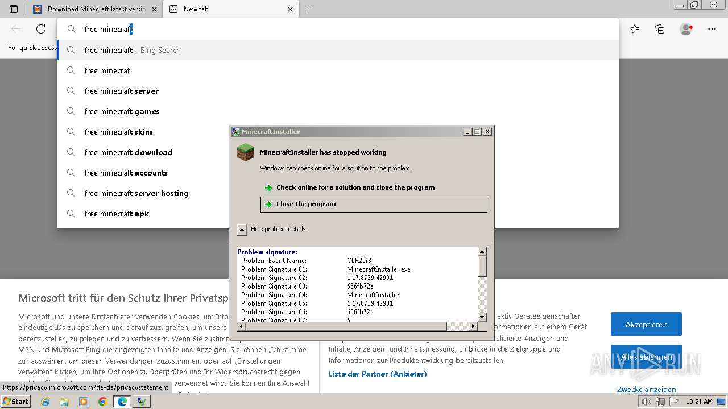The height and width of the screenshot is (409, 728).
Task: Open the media player taskbar icon
Action: coord(84,402)
